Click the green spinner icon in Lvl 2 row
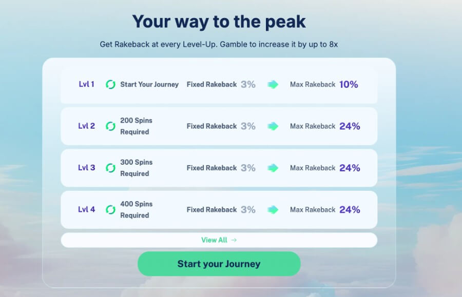Screen dimensions: 462x297 point(110,126)
